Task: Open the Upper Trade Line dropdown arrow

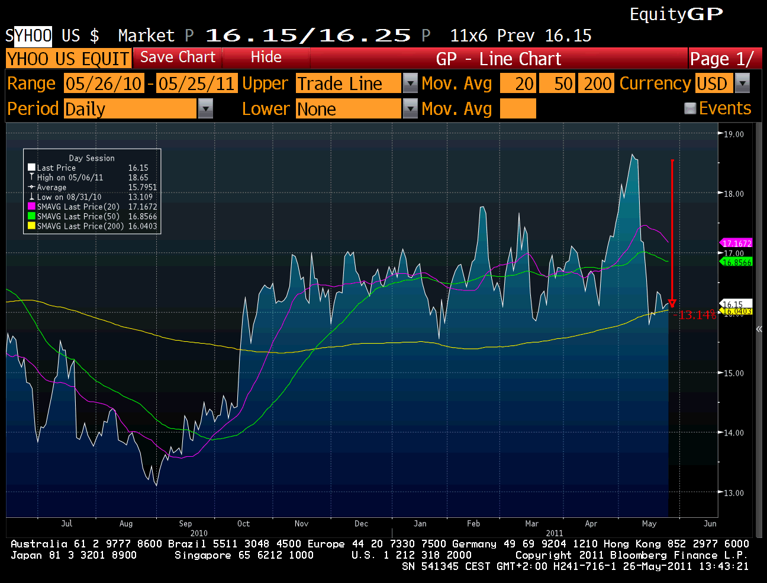Action: click(410, 84)
